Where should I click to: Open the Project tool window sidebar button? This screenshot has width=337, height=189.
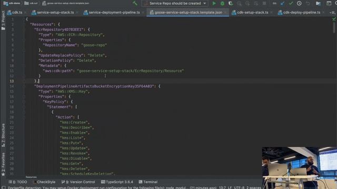[3, 20]
